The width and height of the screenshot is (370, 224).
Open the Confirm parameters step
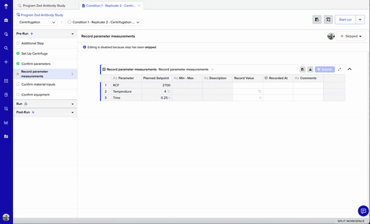pos(45,64)
